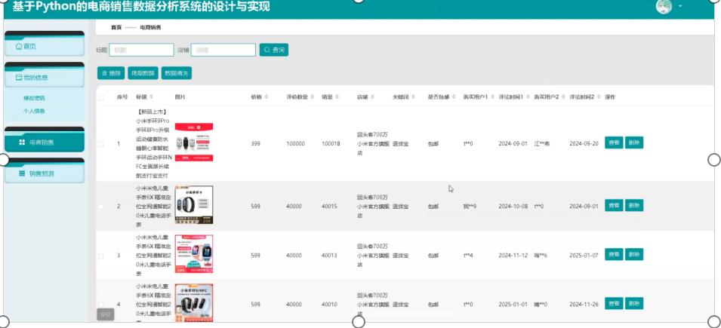Open the user avatar in the header
721x328 pixels.
664,7
